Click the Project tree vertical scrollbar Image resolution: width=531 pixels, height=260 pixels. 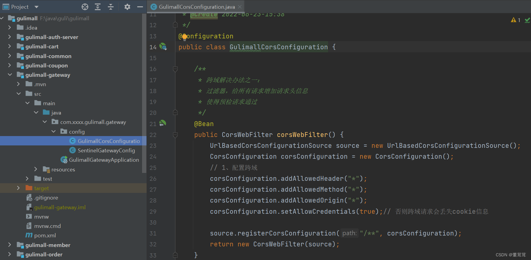click(144, 94)
